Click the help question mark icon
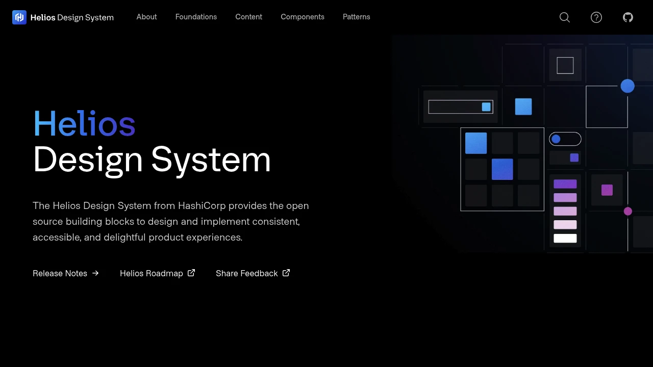653x367 pixels. (596, 17)
